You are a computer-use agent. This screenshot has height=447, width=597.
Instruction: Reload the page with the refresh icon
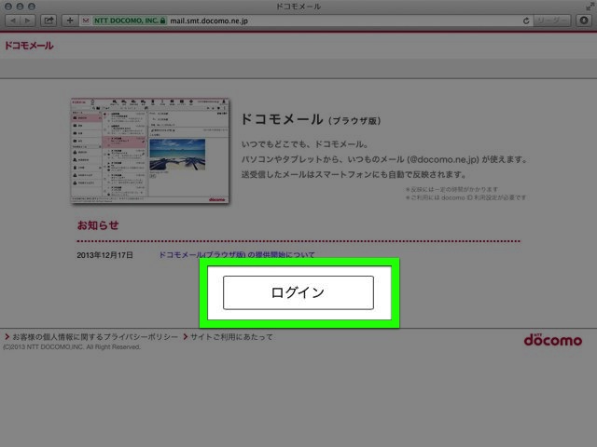click(x=526, y=20)
